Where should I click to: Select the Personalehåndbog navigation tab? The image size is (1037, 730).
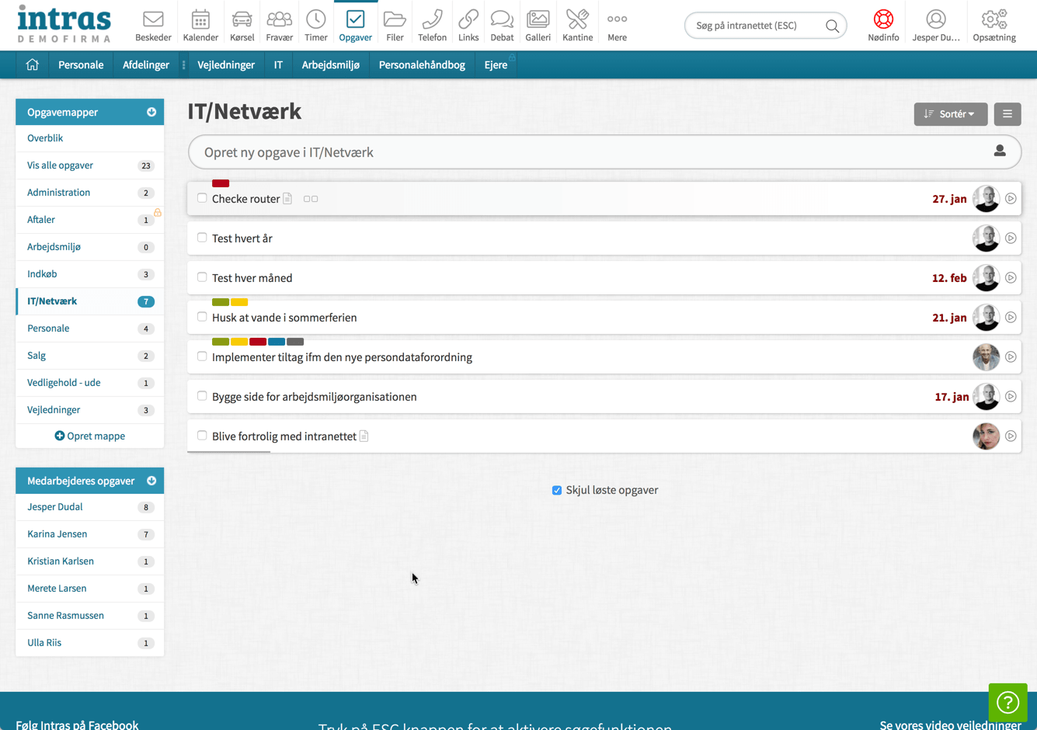coord(422,65)
